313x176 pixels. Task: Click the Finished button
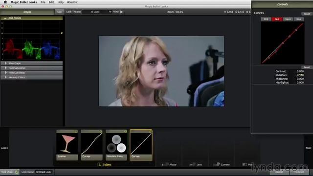[299, 172]
